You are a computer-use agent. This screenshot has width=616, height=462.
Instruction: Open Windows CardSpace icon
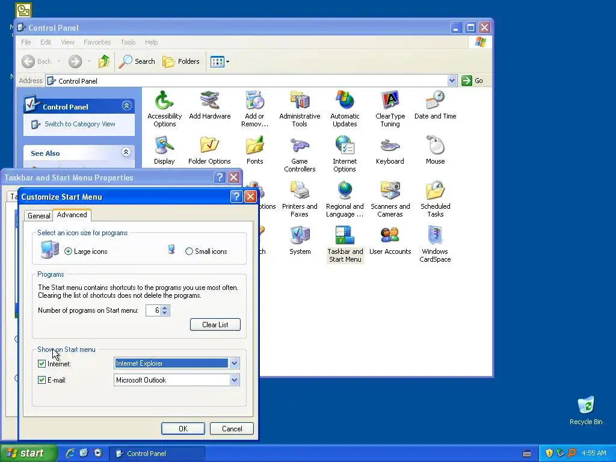435,244
